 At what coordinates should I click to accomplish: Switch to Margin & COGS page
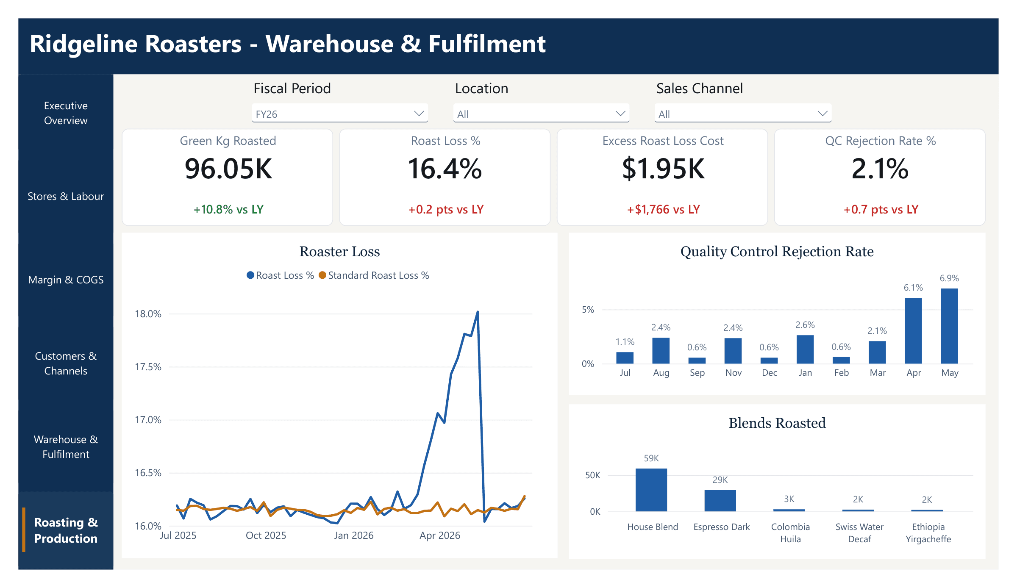(66, 280)
